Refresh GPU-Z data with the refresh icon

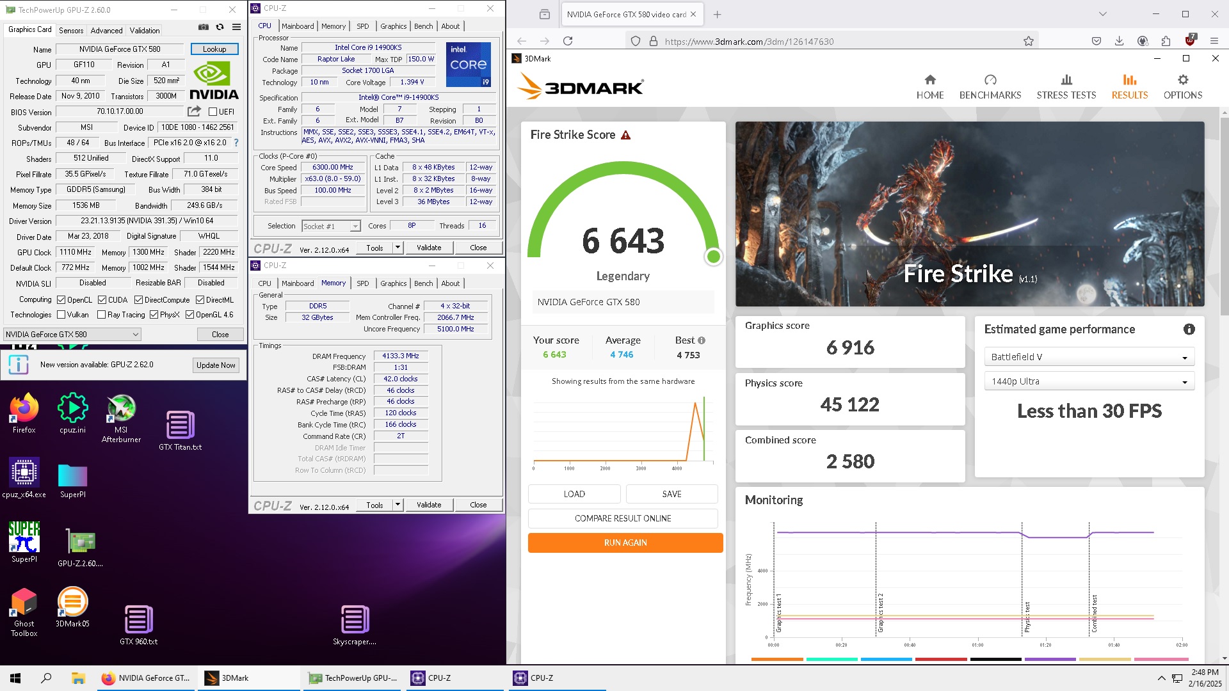(x=220, y=27)
